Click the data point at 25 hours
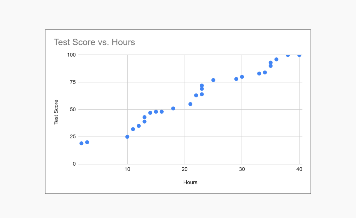Viewport: 356px width, 218px height. [x=213, y=80]
